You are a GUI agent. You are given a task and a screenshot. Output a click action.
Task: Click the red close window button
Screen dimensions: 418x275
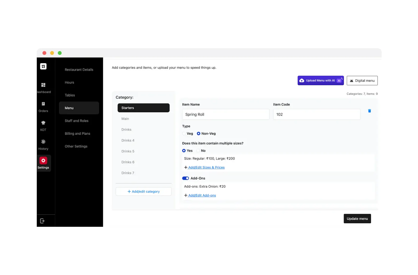coord(44,53)
